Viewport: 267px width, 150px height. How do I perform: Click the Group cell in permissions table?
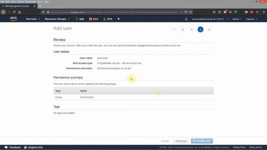click(58, 97)
